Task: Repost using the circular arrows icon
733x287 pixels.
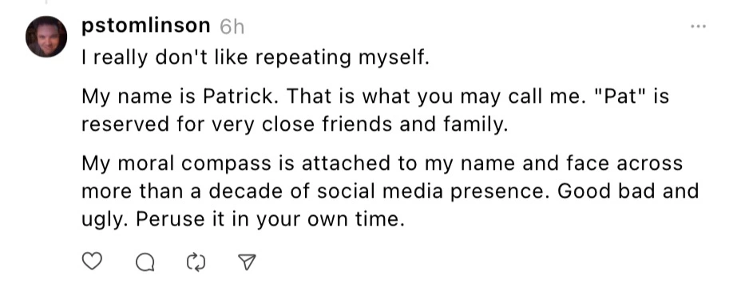Action: (196, 262)
